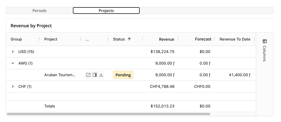Open side panel icon for Aruban Tourism row
Viewport: 281px width, 122px height.
pyautogui.click(x=95, y=75)
